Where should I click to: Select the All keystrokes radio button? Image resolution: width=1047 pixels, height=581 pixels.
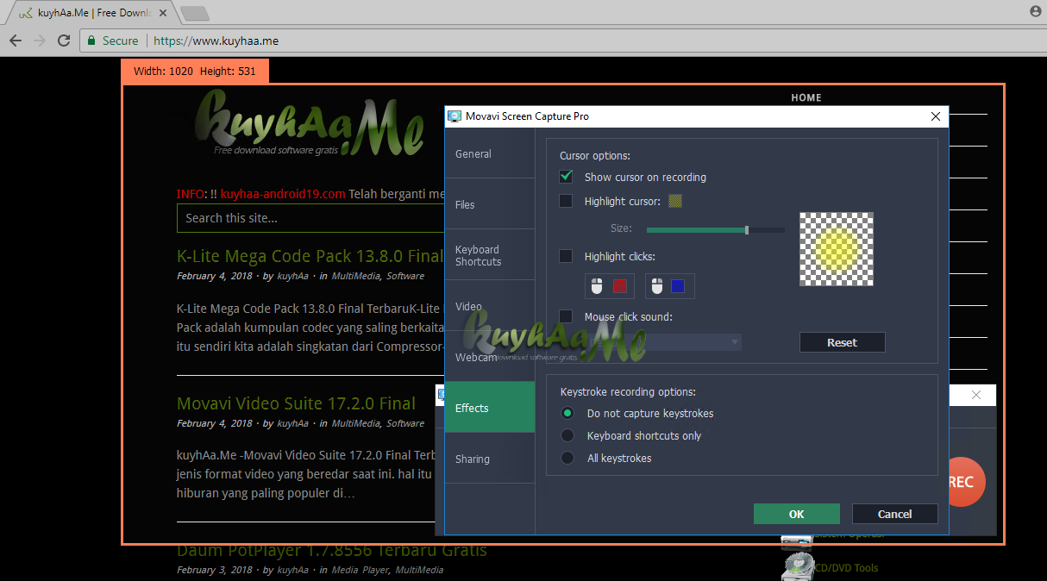[567, 459]
